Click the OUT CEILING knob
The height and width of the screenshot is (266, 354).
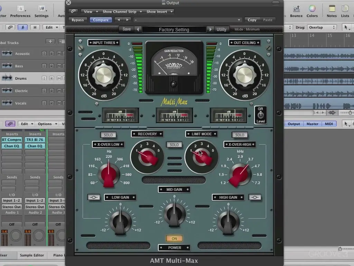coord(245,75)
